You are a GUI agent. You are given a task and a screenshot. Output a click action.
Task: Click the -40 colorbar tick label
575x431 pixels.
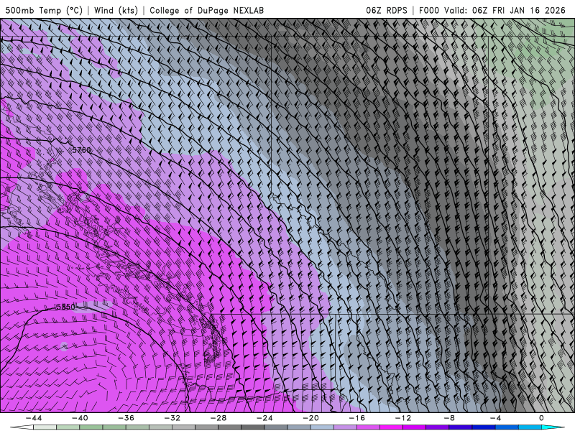coord(80,418)
